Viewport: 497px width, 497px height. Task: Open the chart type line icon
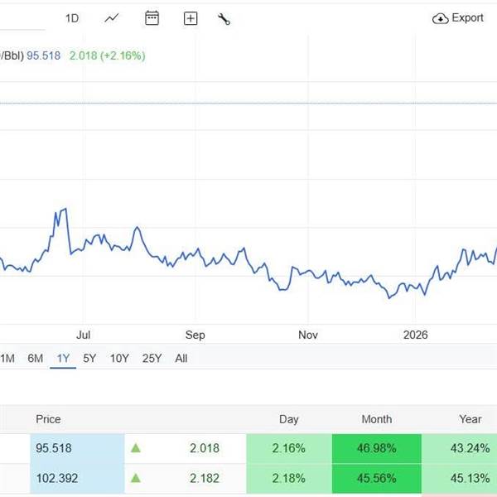pyautogui.click(x=112, y=18)
